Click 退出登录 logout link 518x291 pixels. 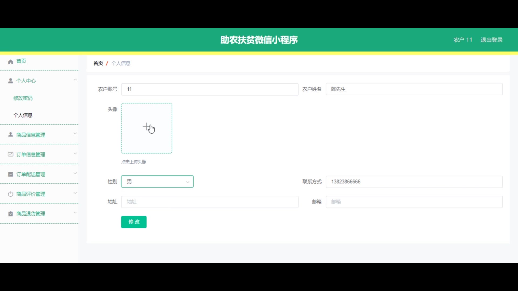pos(492,40)
